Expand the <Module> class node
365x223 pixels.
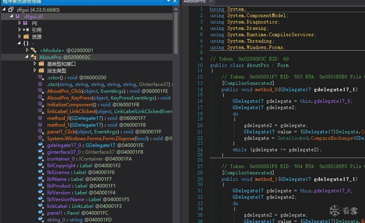27,50
